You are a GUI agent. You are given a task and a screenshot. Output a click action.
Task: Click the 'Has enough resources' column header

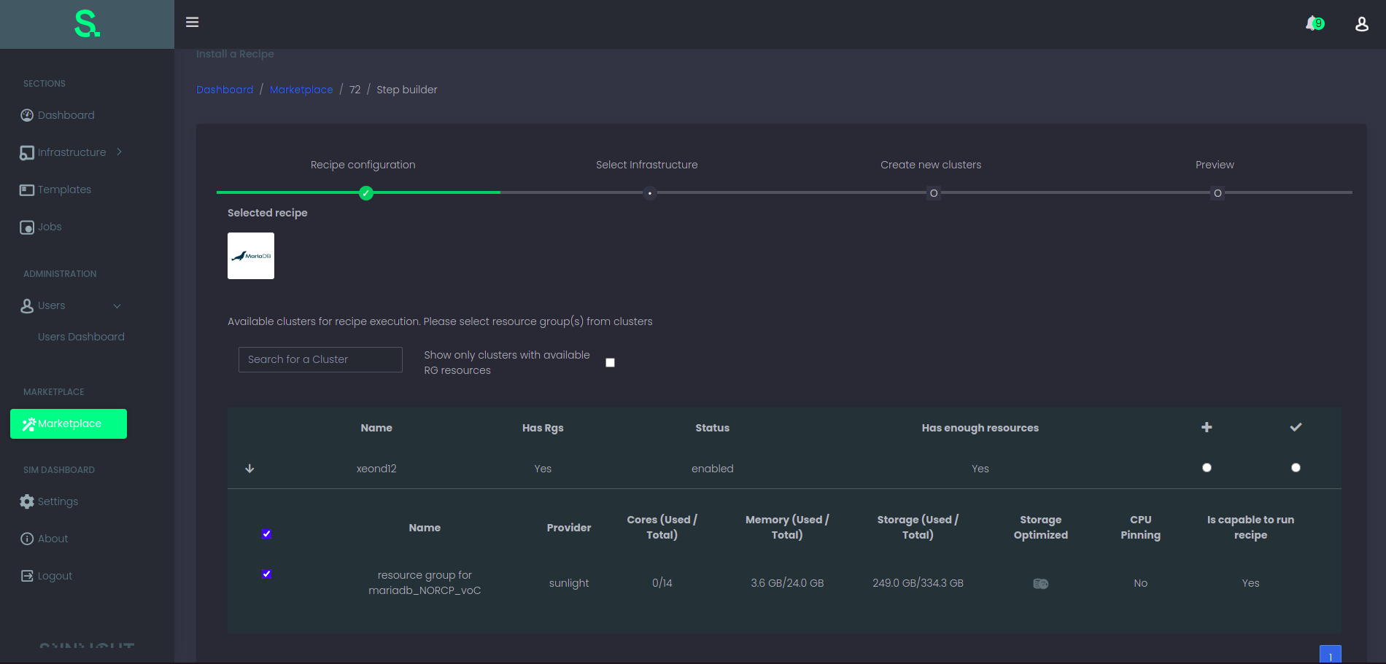(980, 428)
